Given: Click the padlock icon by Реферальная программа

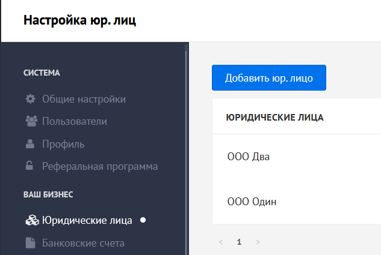Looking at the screenshot, I should point(29,166).
